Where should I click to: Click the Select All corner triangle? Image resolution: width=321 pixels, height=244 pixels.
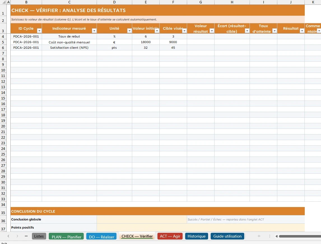click(x=3, y=2)
